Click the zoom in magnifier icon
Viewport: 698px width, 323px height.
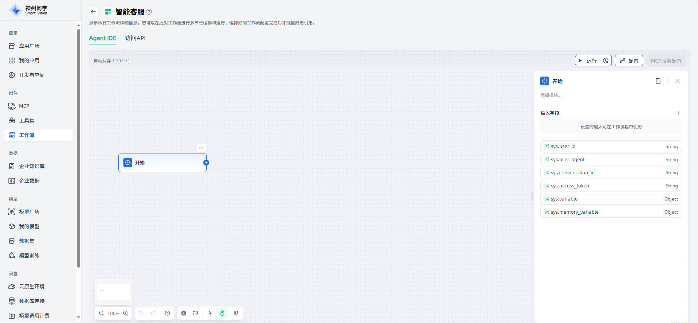point(126,313)
